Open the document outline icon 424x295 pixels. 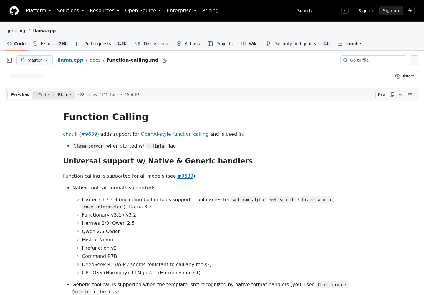(410, 95)
